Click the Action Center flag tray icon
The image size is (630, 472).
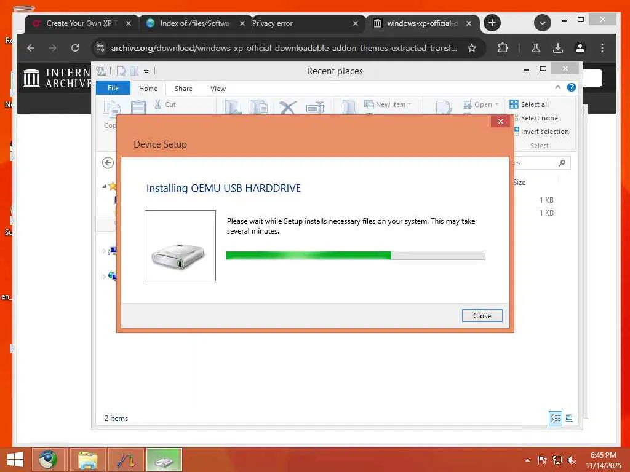pyautogui.click(x=543, y=460)
